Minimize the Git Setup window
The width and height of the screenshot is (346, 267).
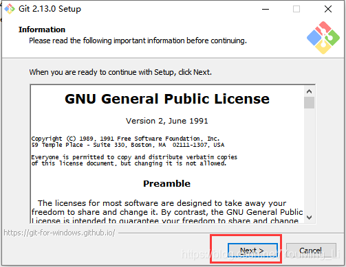click(266, 9)
